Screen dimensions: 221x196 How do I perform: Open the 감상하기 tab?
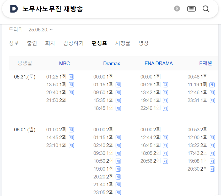tap(73, 43)
